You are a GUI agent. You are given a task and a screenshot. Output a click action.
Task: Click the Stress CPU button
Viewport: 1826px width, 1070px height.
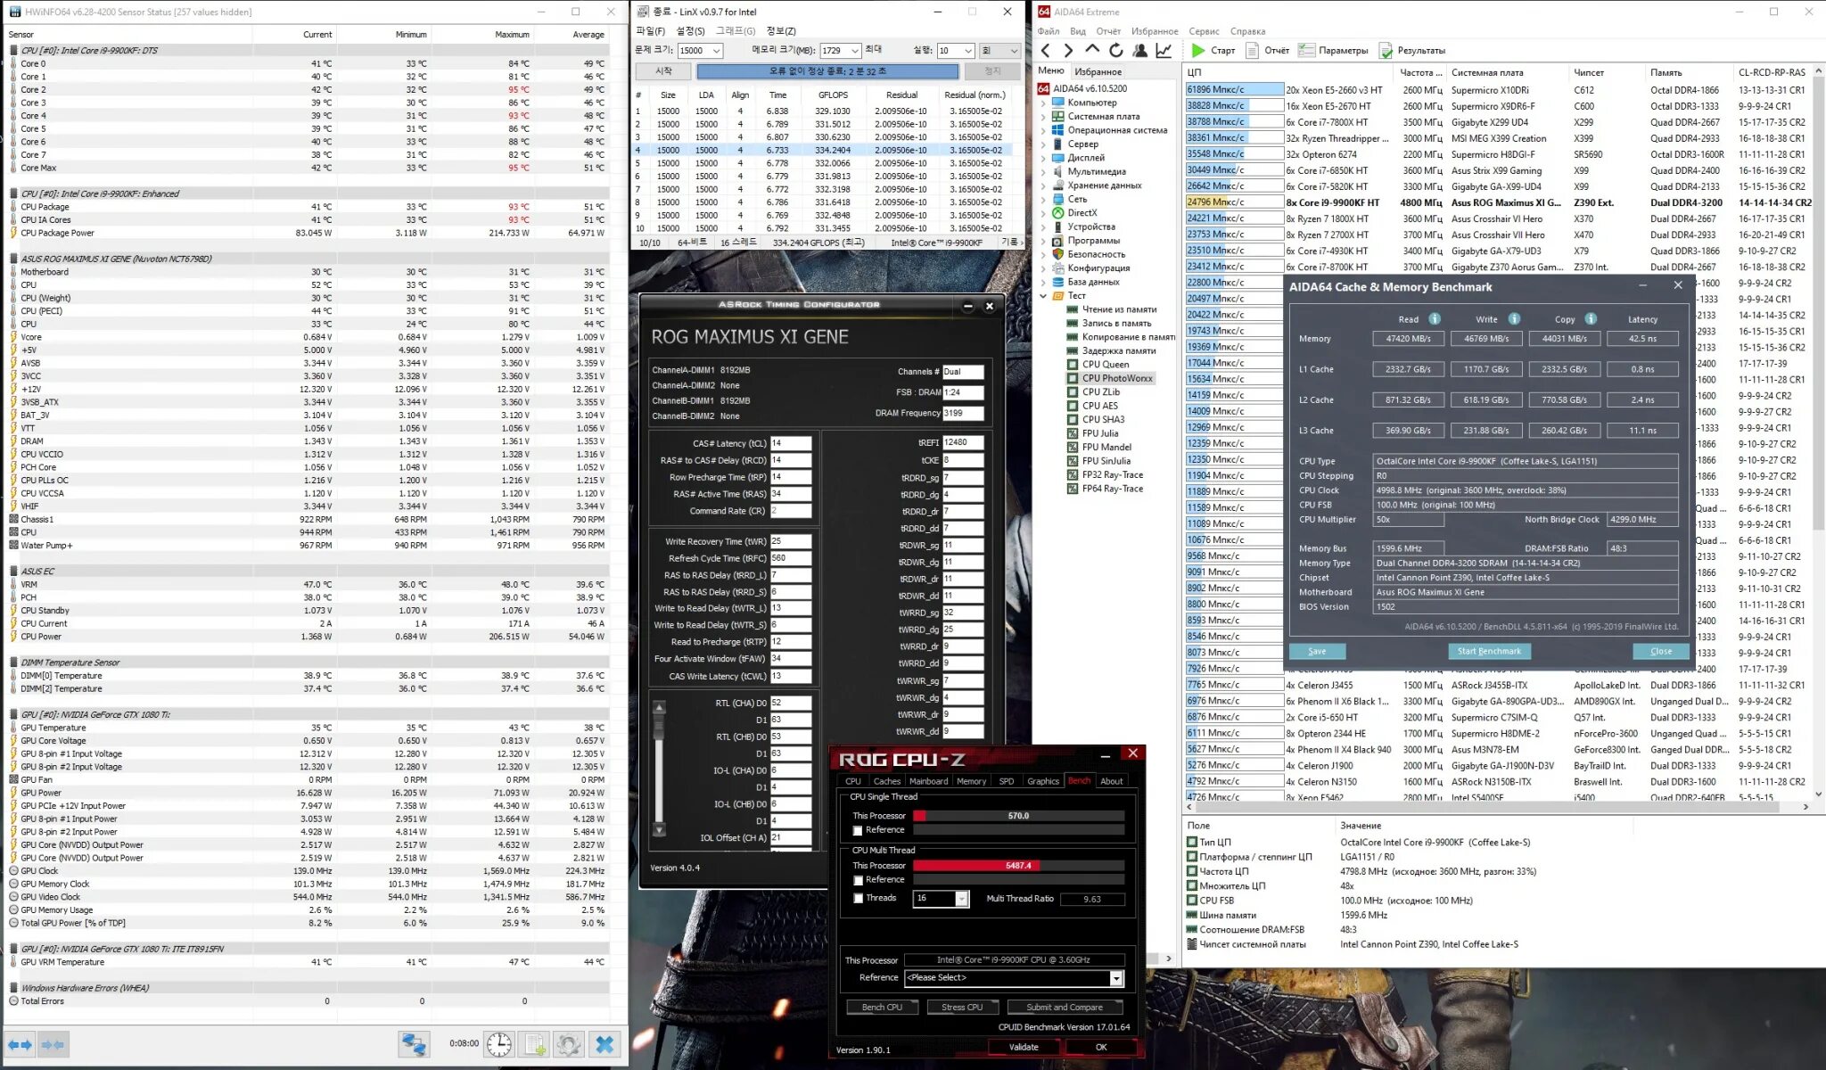click(x=961, y=1007)
